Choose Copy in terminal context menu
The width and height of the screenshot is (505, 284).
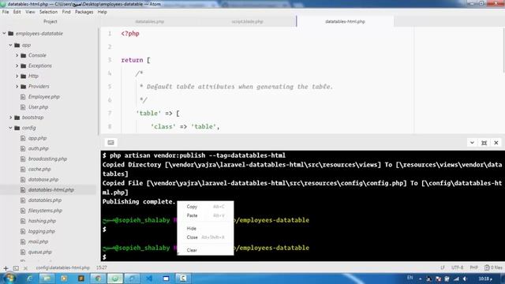205,207
